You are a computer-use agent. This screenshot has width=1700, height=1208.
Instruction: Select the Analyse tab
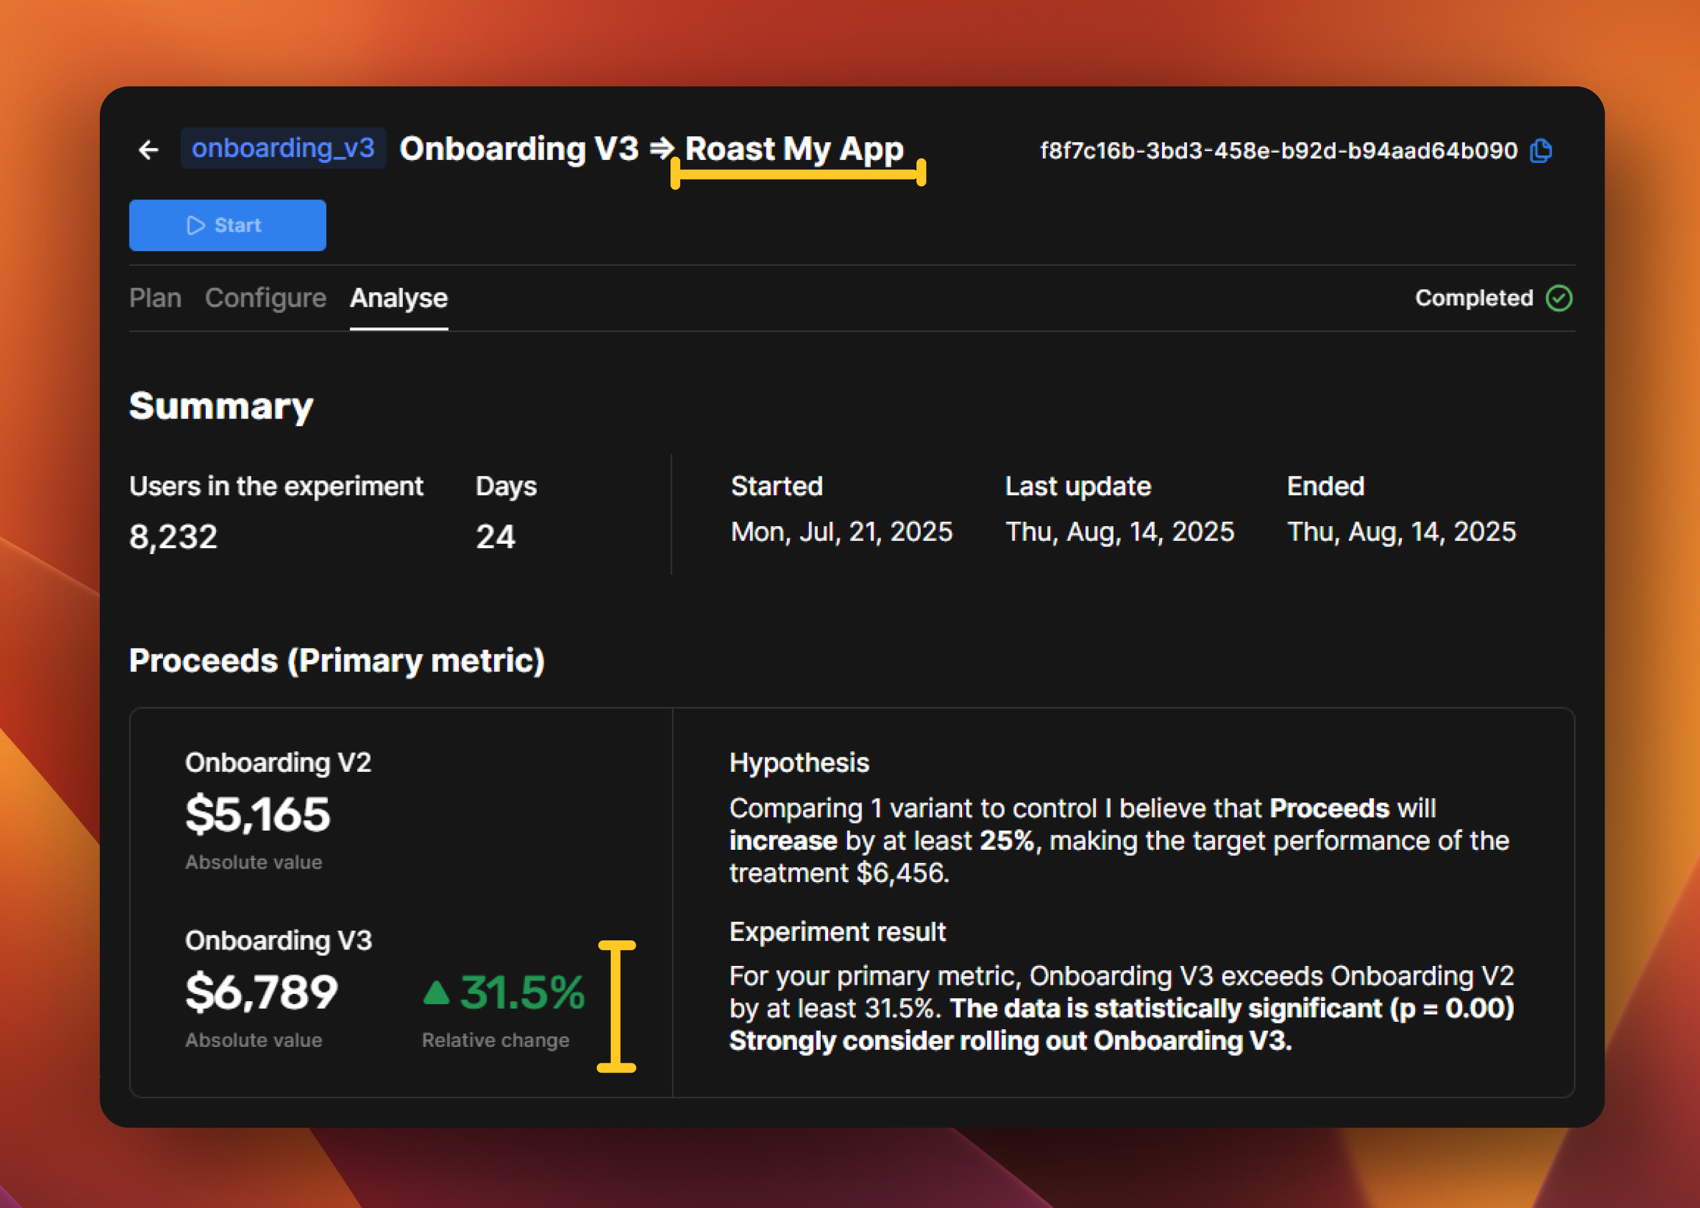(x=399, y=298)
